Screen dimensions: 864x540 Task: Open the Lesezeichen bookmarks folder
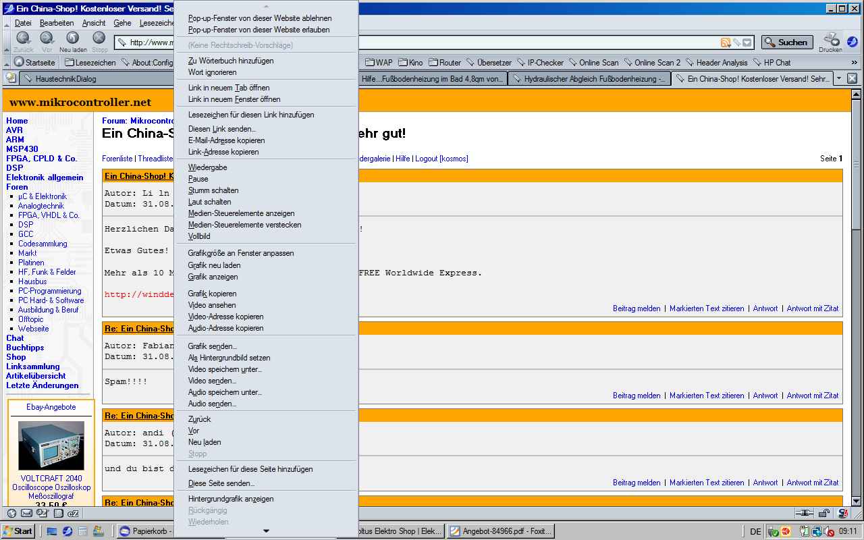tap(90, 62)
